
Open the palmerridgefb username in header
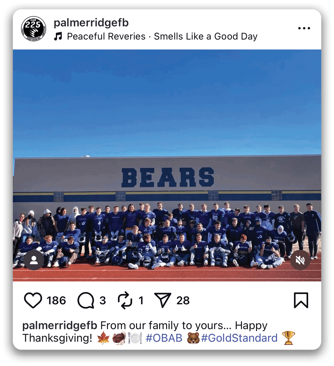coord(91,23)
